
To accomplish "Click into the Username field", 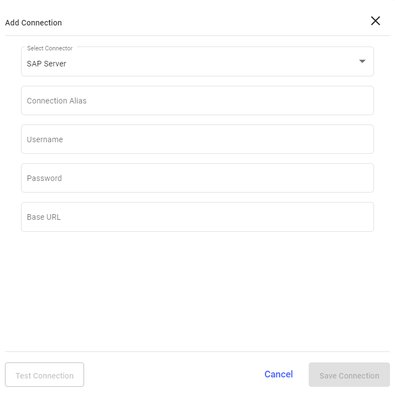I will (197, 139).
